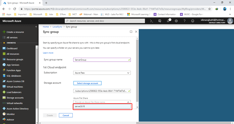Open Resource groups in sidebar

15,59
